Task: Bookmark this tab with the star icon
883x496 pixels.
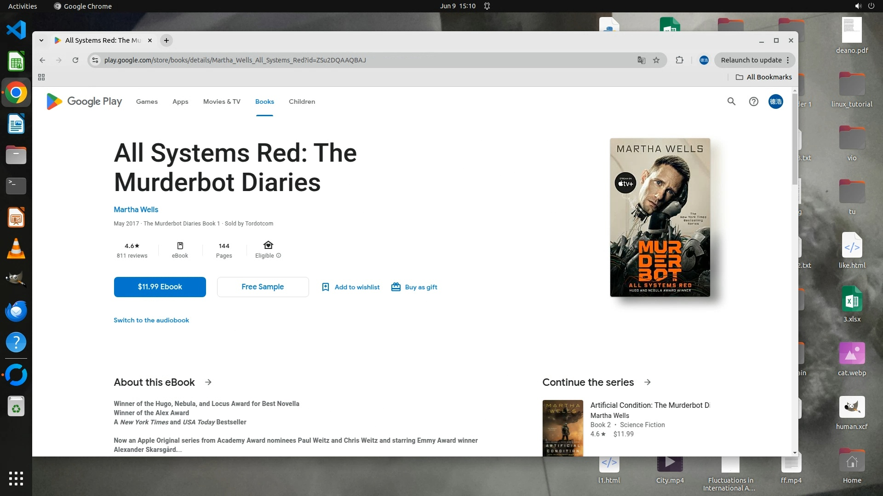Action: (x=656, y=60)
